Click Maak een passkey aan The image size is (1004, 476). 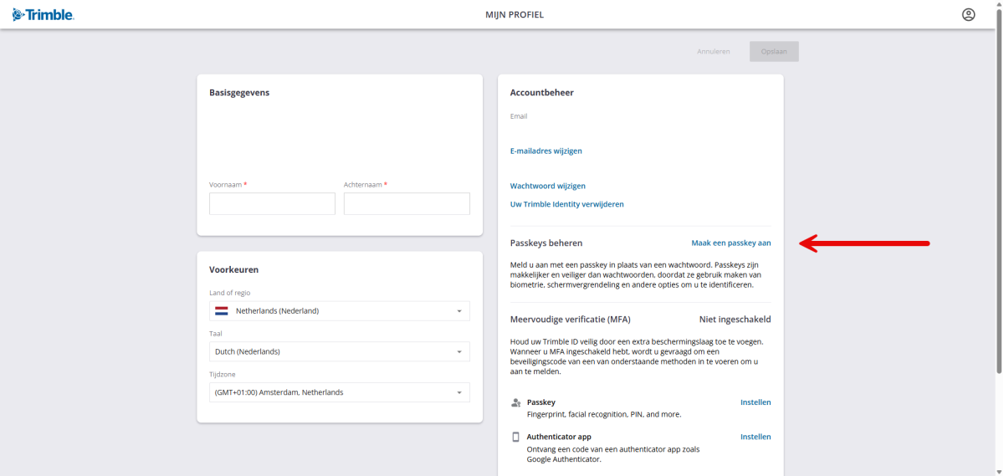[730, 243]
